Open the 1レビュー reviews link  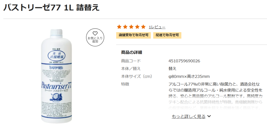coord(157,27)
